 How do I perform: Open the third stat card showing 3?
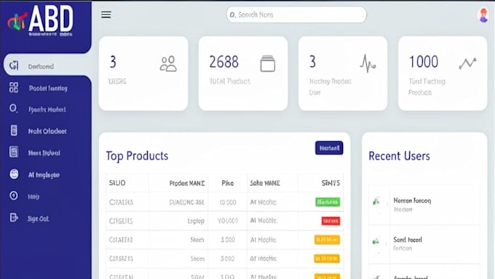point(343,74)
